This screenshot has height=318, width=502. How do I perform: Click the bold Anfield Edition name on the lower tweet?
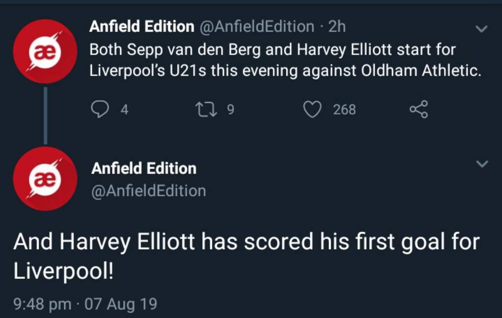click(x=144, y=168)
